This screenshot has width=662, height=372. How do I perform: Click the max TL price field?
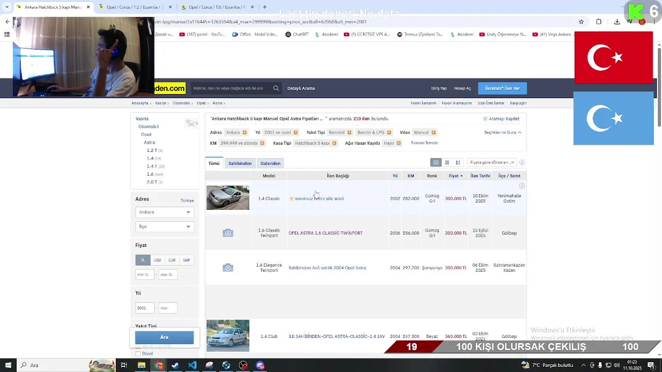(168, 274)
